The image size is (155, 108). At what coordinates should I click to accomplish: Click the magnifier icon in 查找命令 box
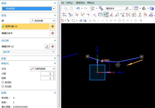127,8
